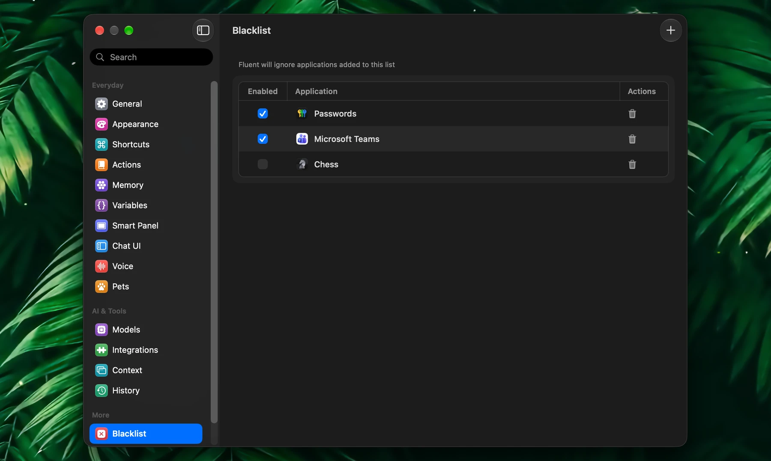Click the sidebar scrollbar

tap(214, 252)
